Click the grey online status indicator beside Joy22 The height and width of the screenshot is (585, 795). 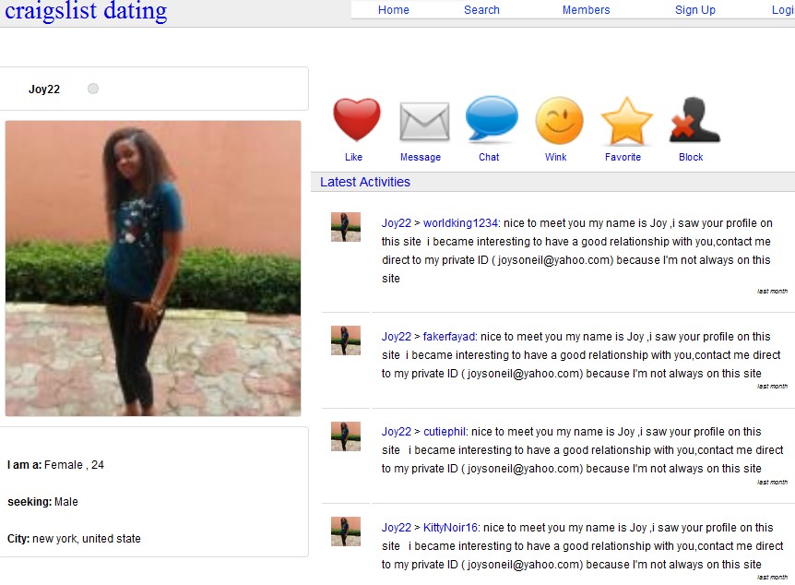coord(93,89)
